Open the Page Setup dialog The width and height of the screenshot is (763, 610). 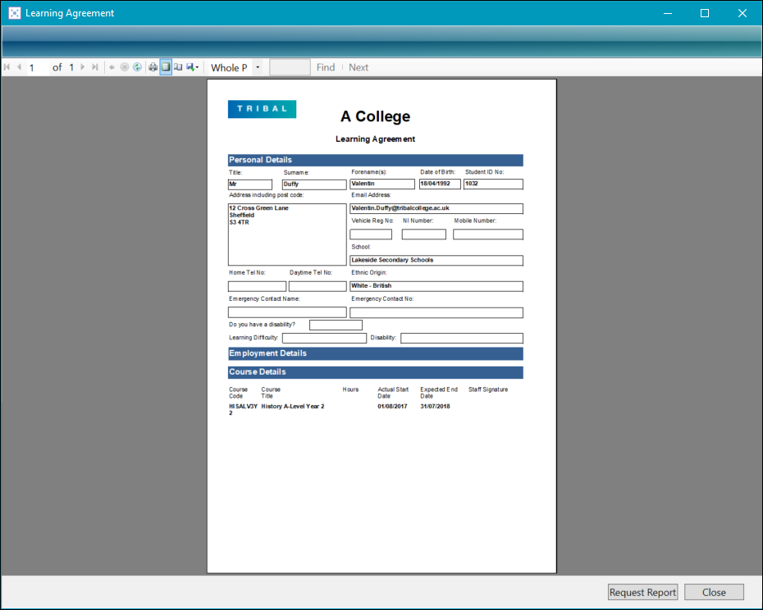(x=178, y=67)
